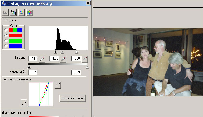Click the Ausgang field showing 253
The width and height of the screenshot is (203, 117).
point(76,72)
